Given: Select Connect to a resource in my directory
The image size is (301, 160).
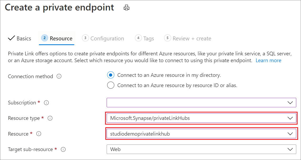Looking at the screenshot, I should pyautogui.click(x=111, y=75).
